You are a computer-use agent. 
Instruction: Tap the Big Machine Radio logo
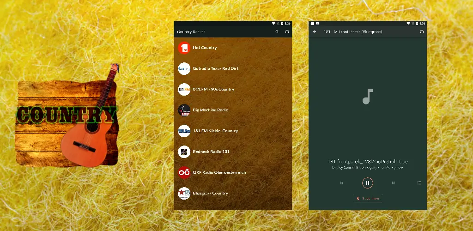click(184, 110)
